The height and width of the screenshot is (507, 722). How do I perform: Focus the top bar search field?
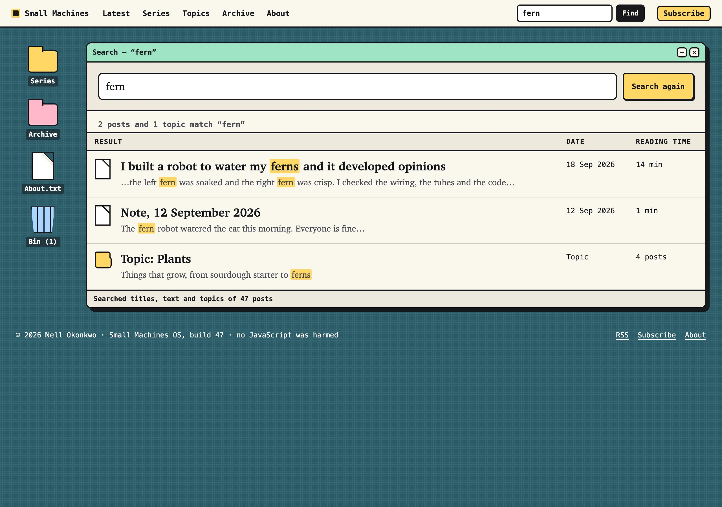[x=564, y=13]
